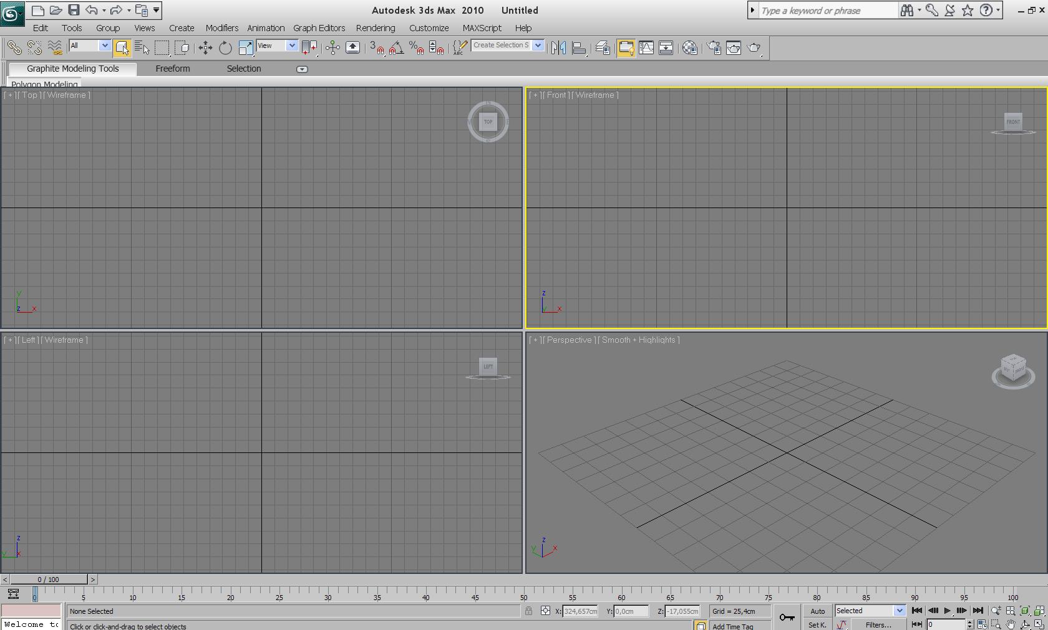Click the Redo arrow icon
Screen dimensions: 1048x630
(116, 10)
